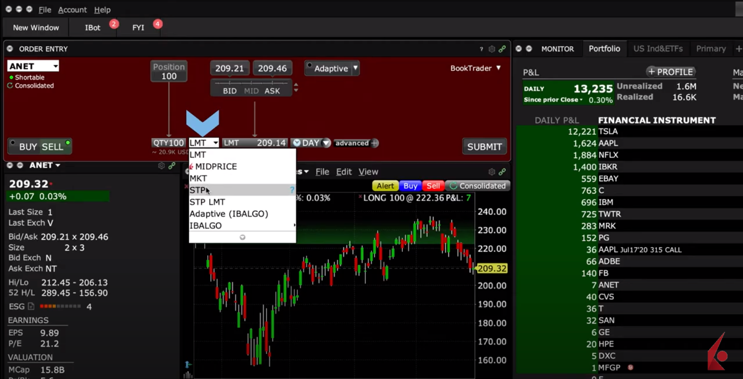Open the DAY time-in-force dropdown
The width and height of the screenshot is (743, 379).
click(x=326, y=143)
